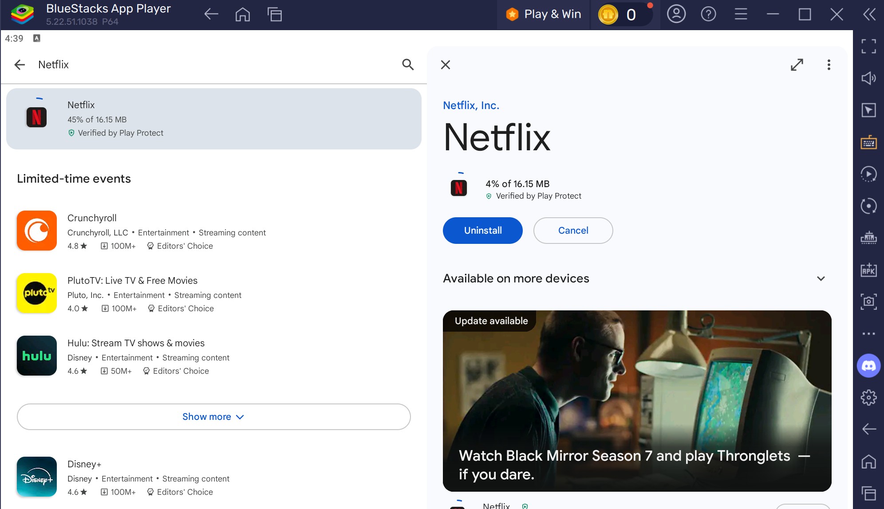
Task: Click the Crunchyroll app icon
Action: (x=37, y=231)
